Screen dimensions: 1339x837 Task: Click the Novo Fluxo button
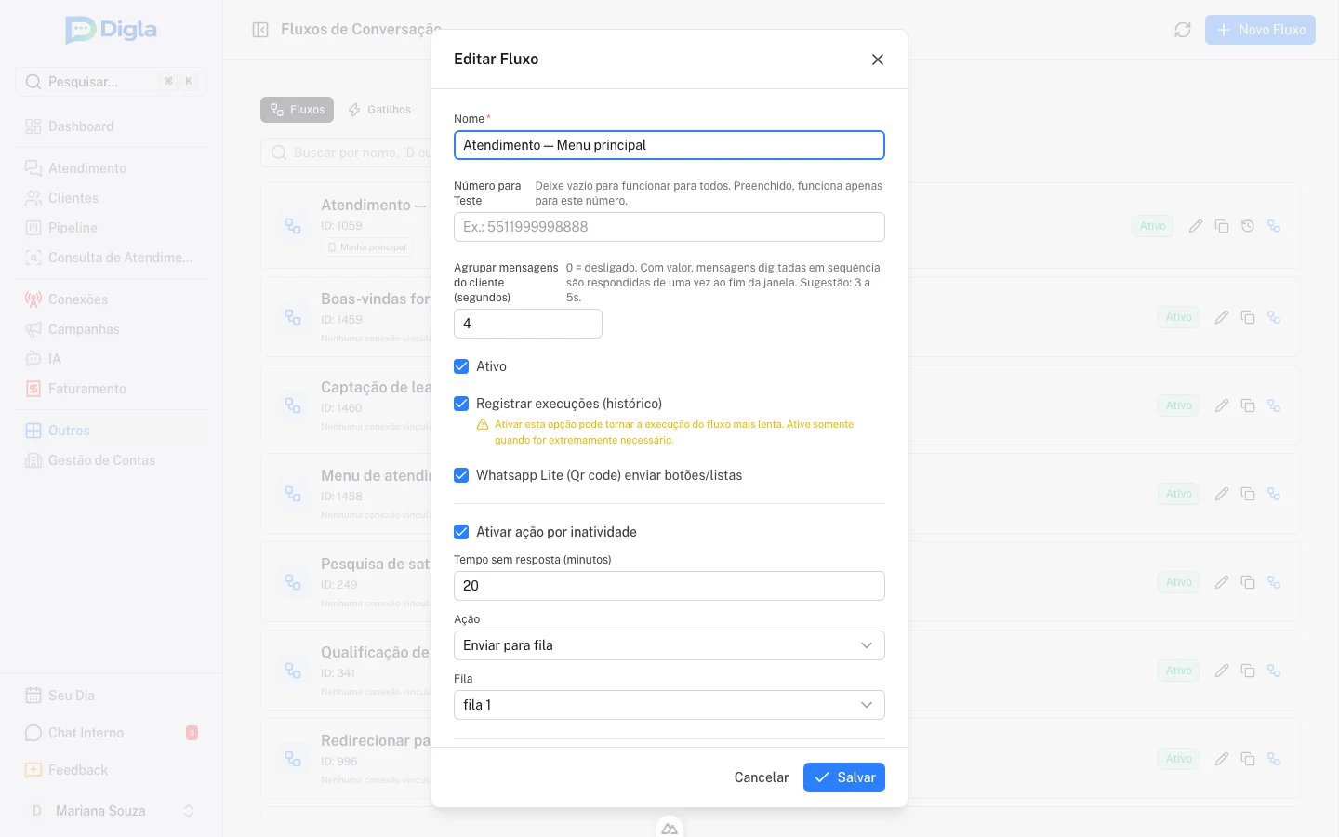coord(1260,30)
